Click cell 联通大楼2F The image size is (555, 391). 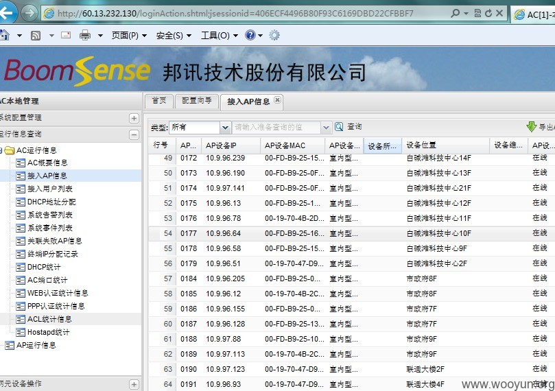coord(425,369)
